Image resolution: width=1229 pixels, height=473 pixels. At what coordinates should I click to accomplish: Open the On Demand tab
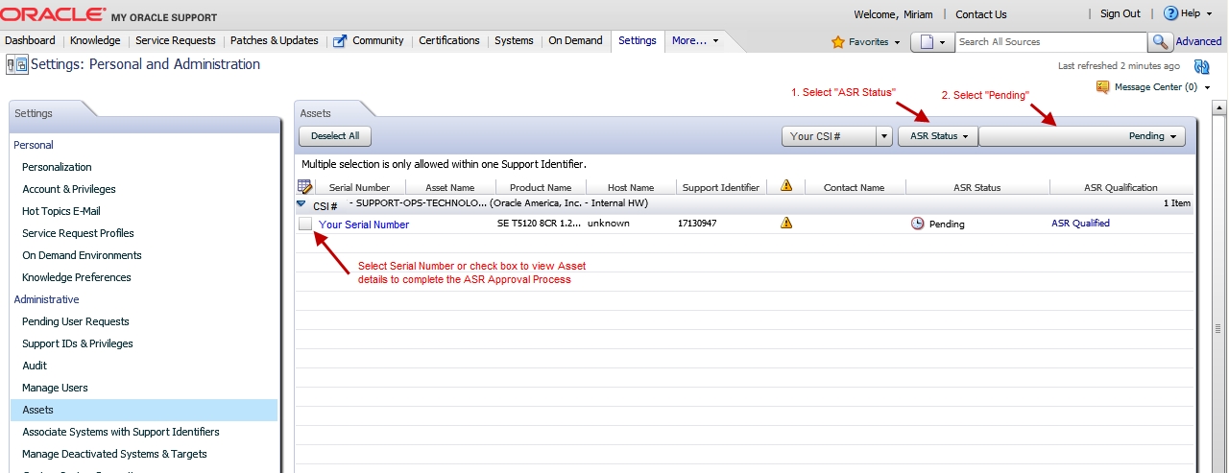tap(575, 41)
